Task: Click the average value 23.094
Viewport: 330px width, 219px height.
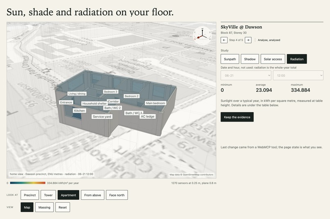Action: click(x=264, y=90)
